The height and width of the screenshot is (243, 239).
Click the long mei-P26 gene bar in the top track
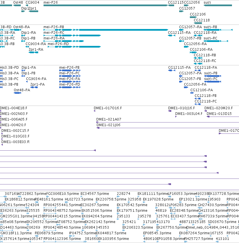click(106, 5)
